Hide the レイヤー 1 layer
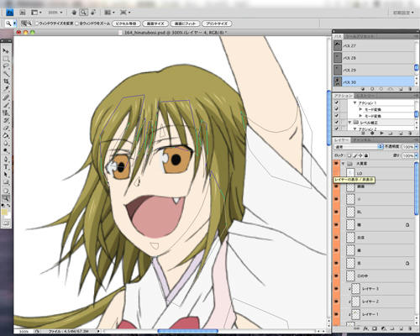 (x=336, y=314)
